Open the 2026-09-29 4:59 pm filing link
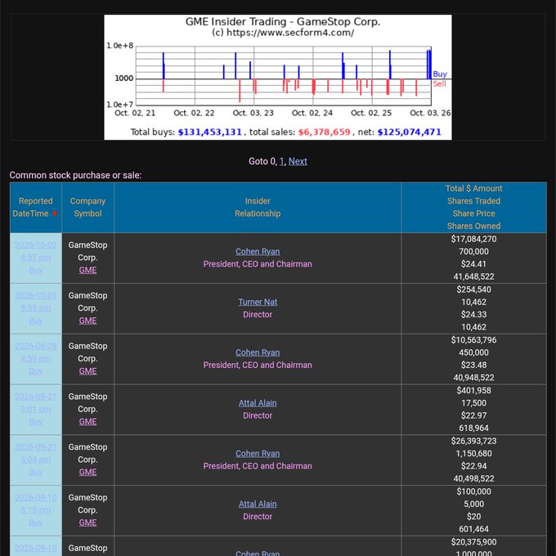The width and height of the screenshot is (556, 556). point(35,358)
